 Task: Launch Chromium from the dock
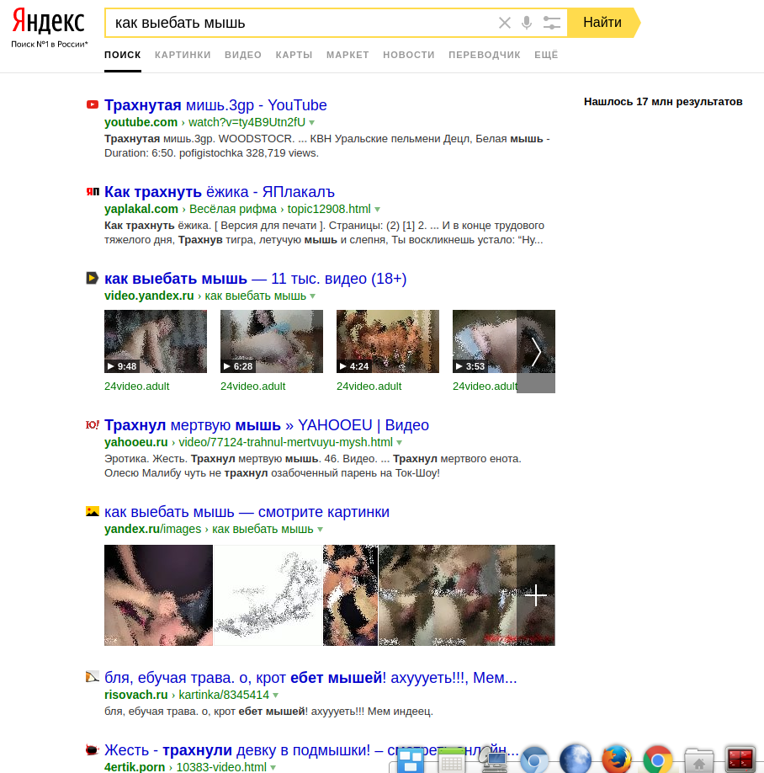[x=534, y=760]
